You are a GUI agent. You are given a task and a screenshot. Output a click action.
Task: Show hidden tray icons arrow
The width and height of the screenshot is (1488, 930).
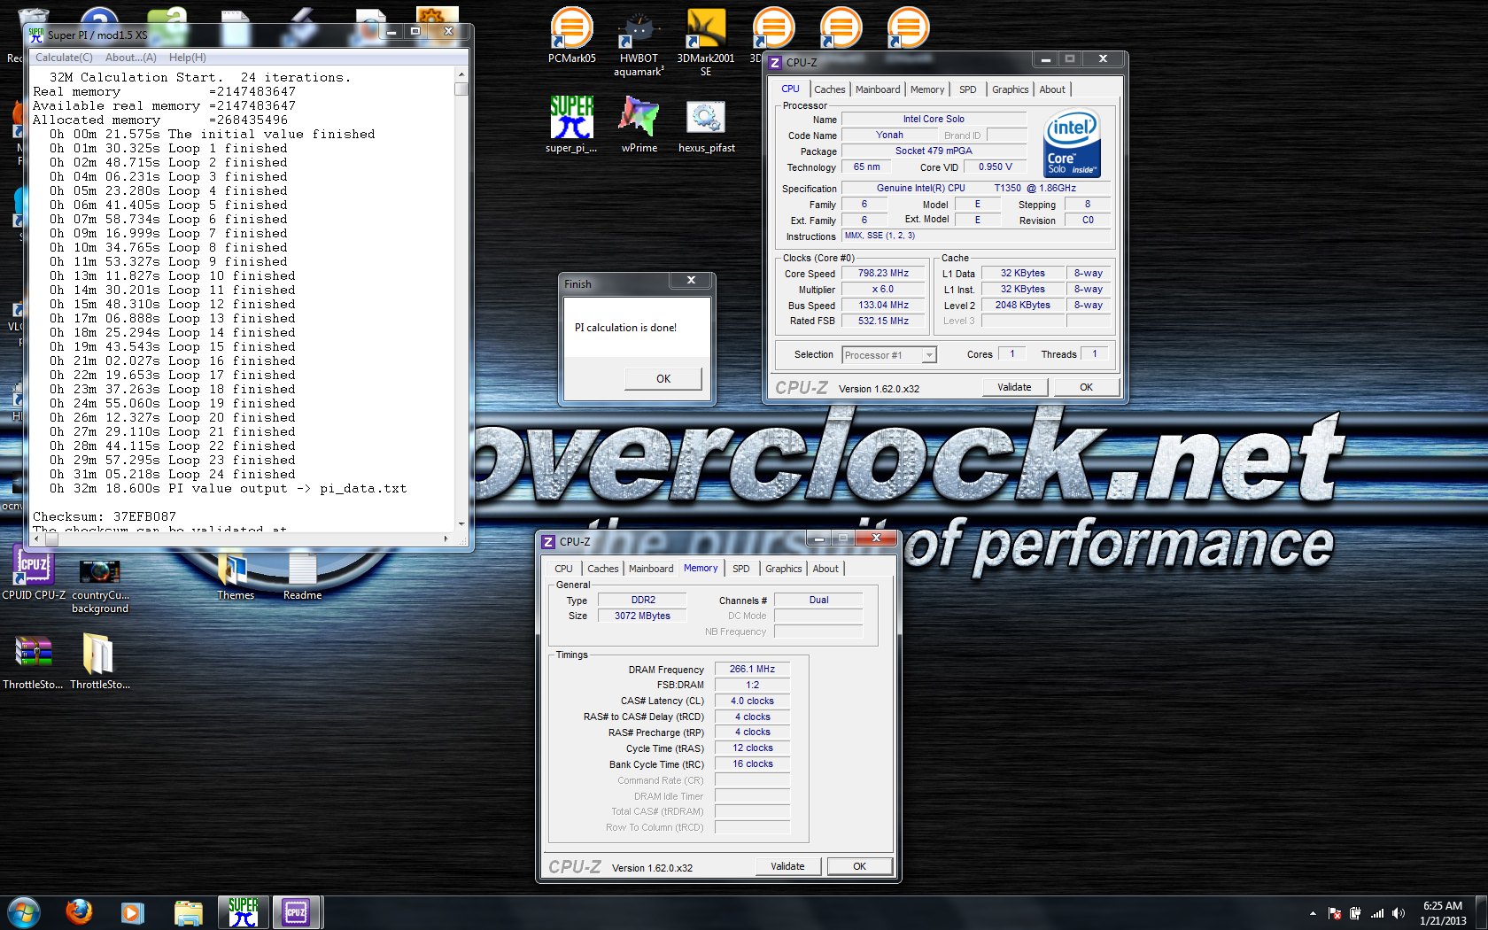[1313, 913]
